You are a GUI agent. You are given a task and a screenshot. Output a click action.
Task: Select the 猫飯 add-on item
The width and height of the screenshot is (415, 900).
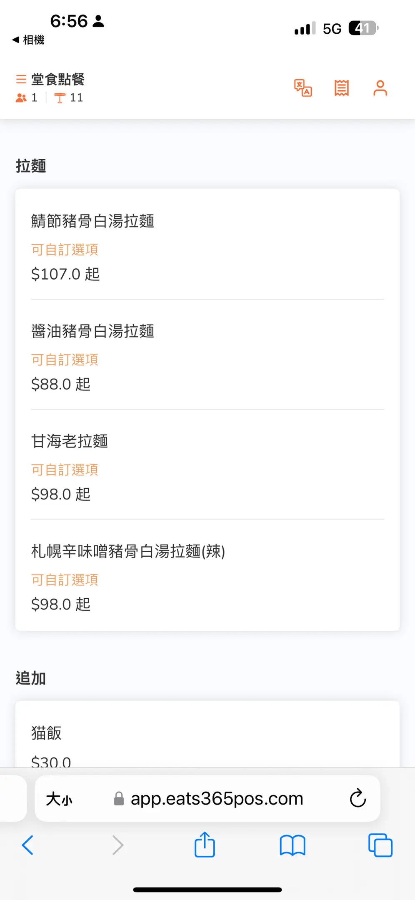tap(46, 733)
